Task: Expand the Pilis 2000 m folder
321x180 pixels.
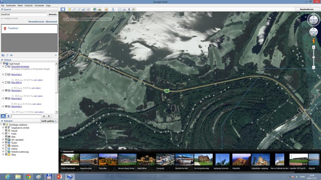Action: 3,82
